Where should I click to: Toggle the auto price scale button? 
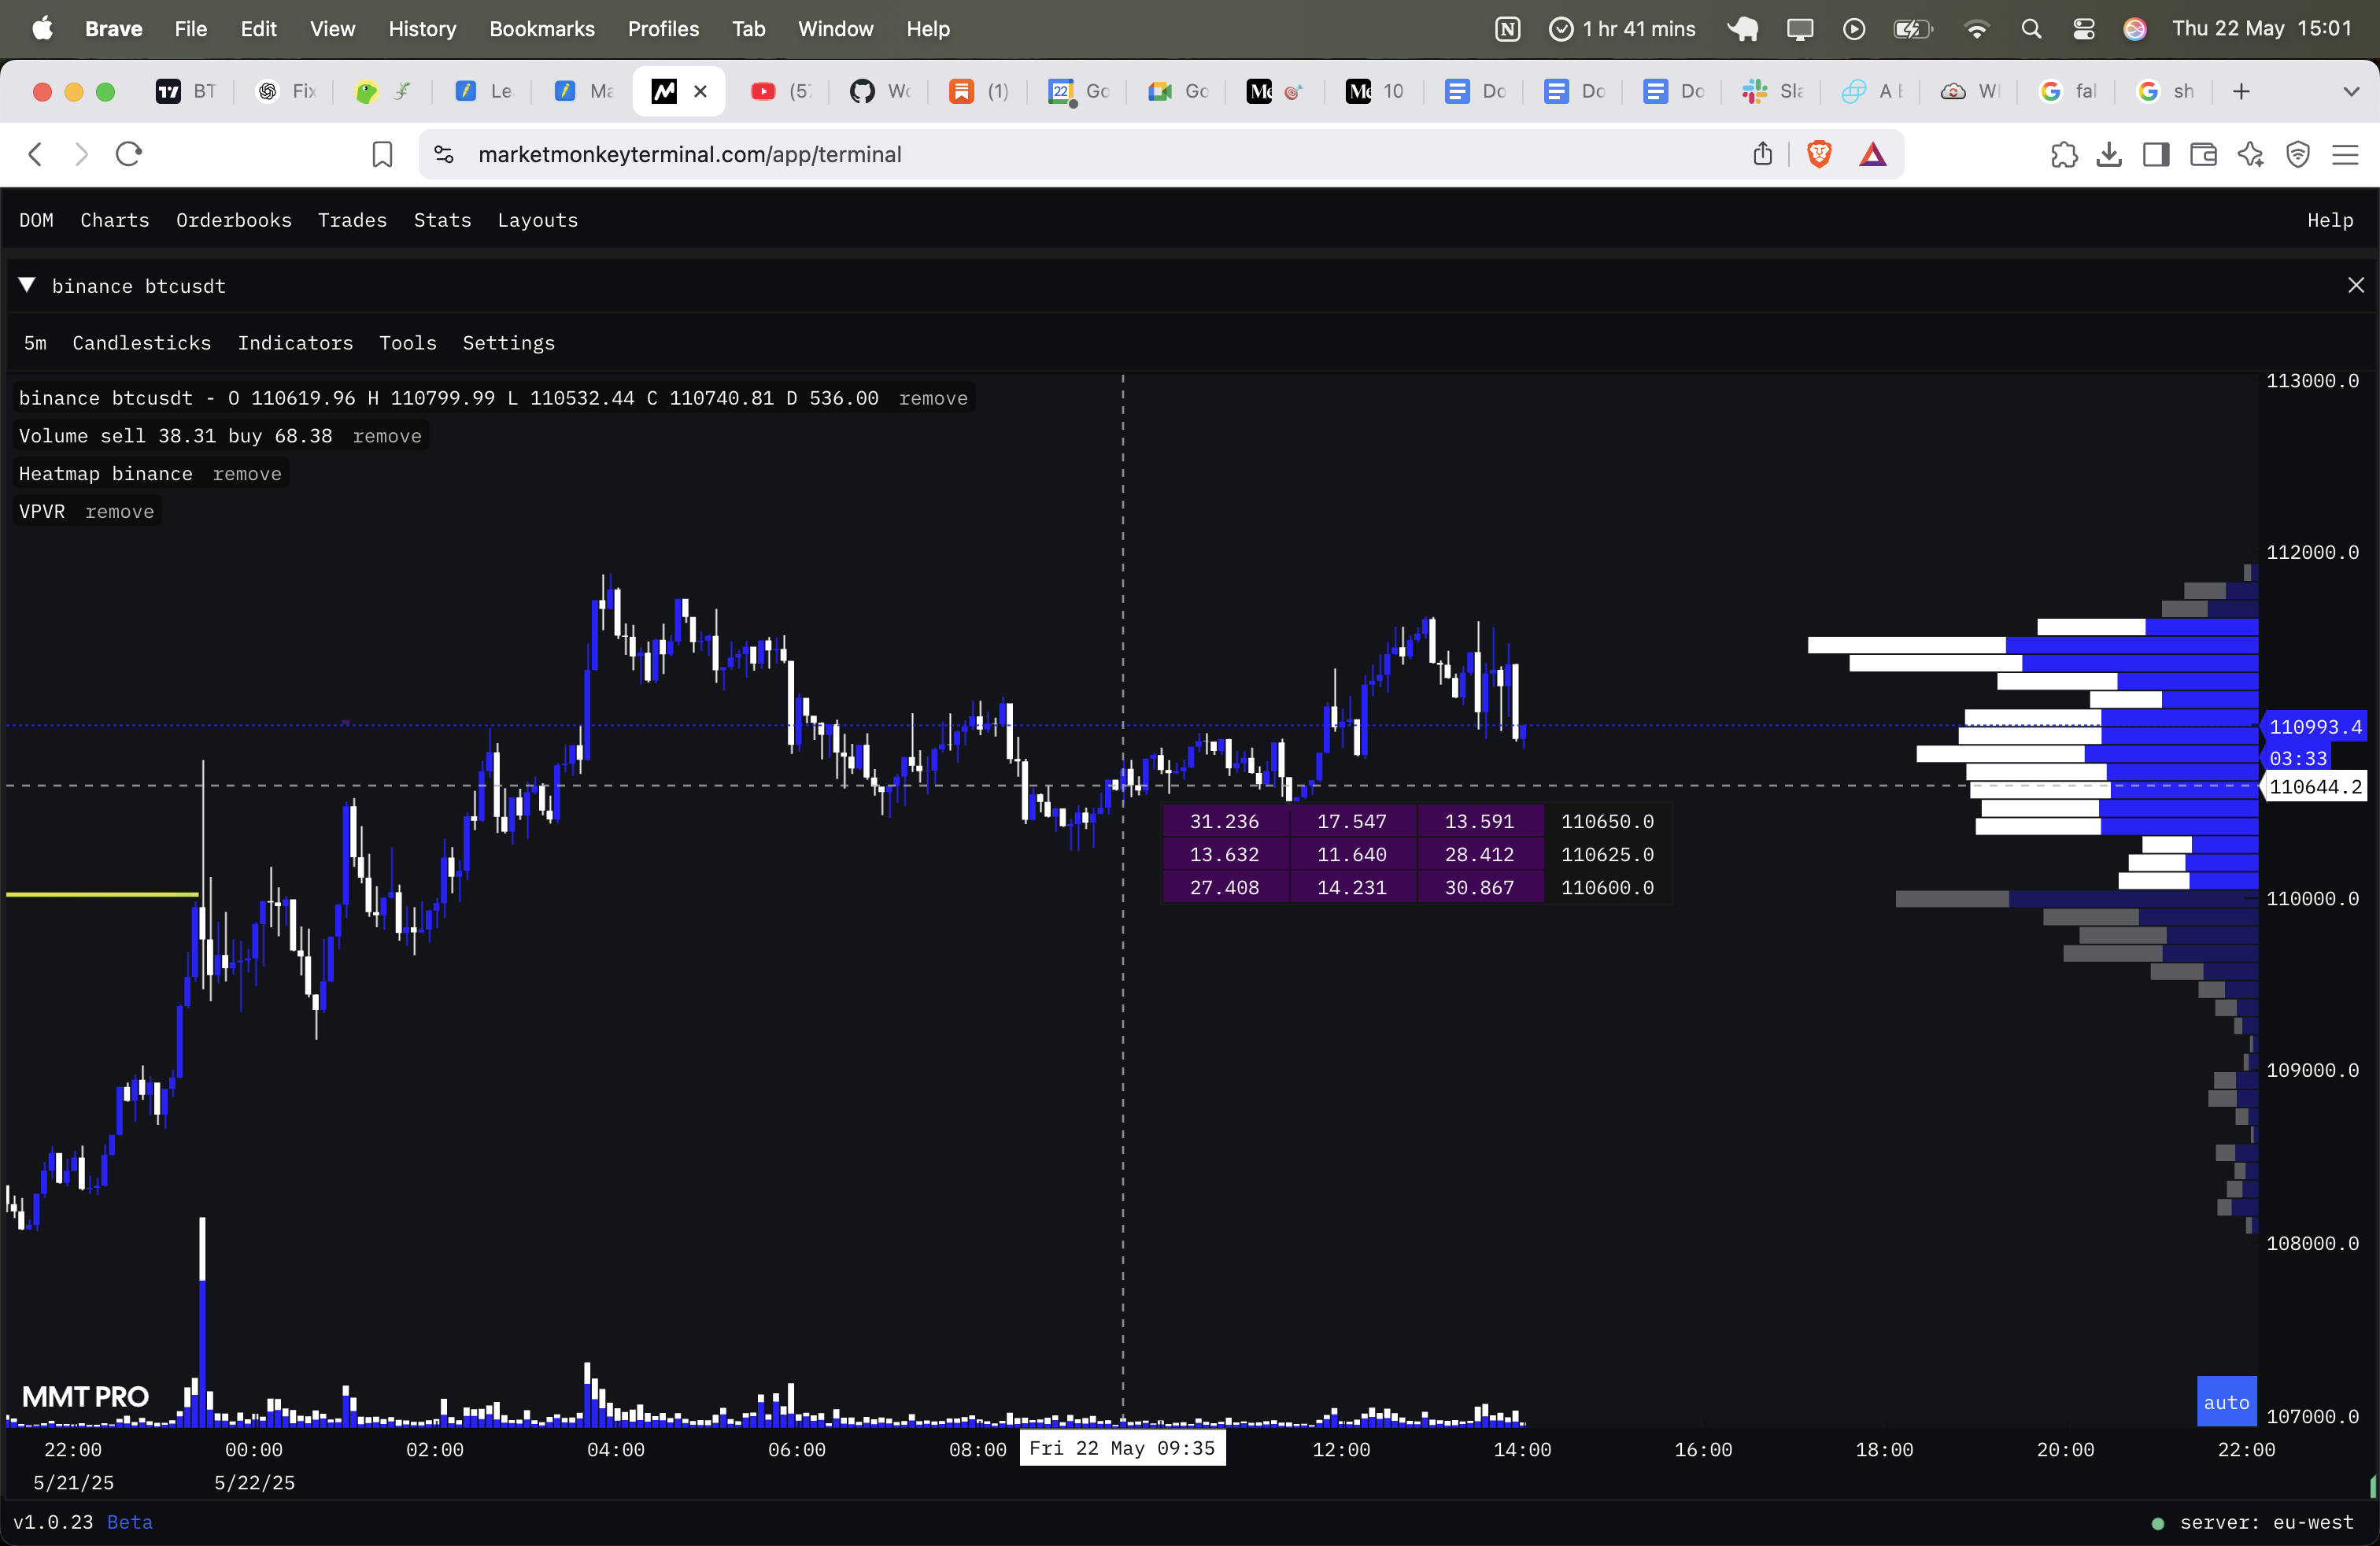2226,1402
